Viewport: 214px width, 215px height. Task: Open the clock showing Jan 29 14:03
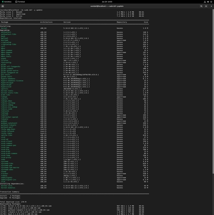[107, 2]
